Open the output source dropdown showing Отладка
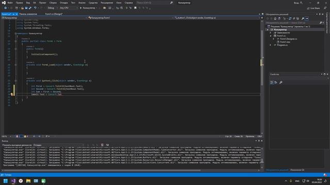The height and width of the screenshot is (185, 330). pos(59,145)
